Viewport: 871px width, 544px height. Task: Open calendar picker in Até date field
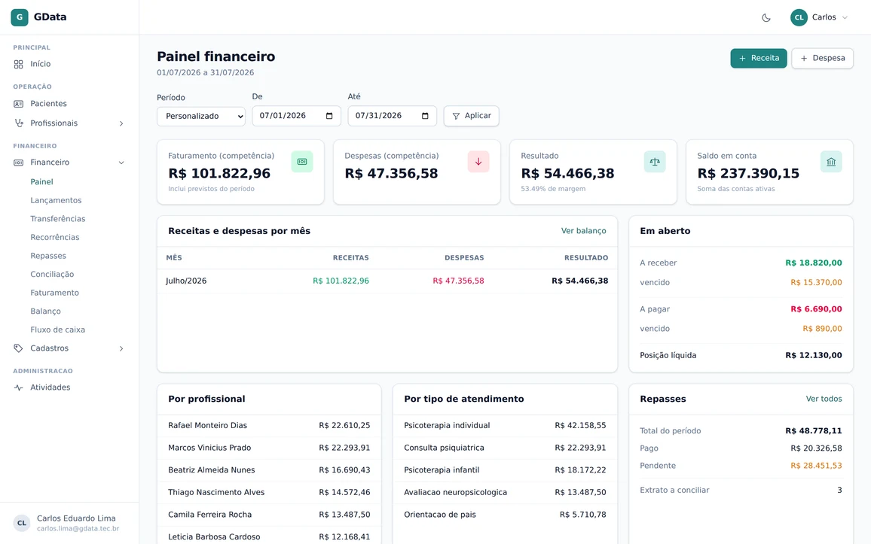(x=425, y=116)
